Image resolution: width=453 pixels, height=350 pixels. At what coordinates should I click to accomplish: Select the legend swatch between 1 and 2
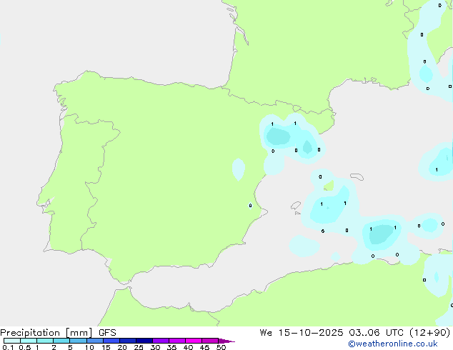pos(45,341)
